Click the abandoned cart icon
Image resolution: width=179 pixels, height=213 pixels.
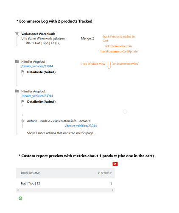(17, 34)
